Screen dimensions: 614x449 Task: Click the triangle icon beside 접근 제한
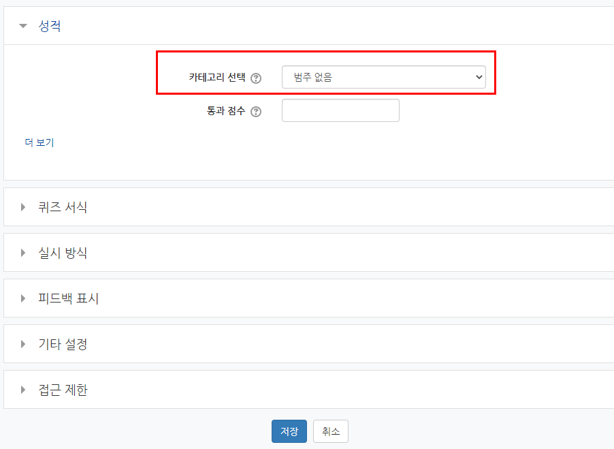click(23, 390)
